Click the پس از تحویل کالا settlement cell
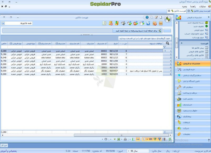Viewport: 211px width, 153px height. coord(145,71)
